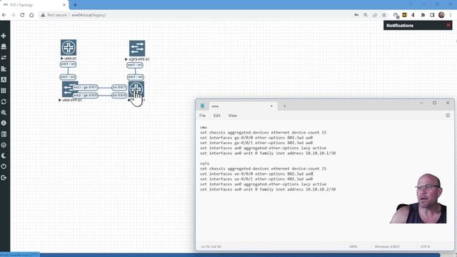Click the Not secure site info indicator
Viewport: 457px width, 257px height.
tap(54, 15)
